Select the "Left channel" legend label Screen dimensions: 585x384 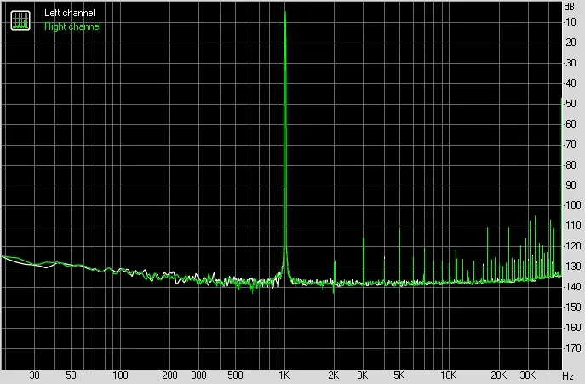click(70, 13)
